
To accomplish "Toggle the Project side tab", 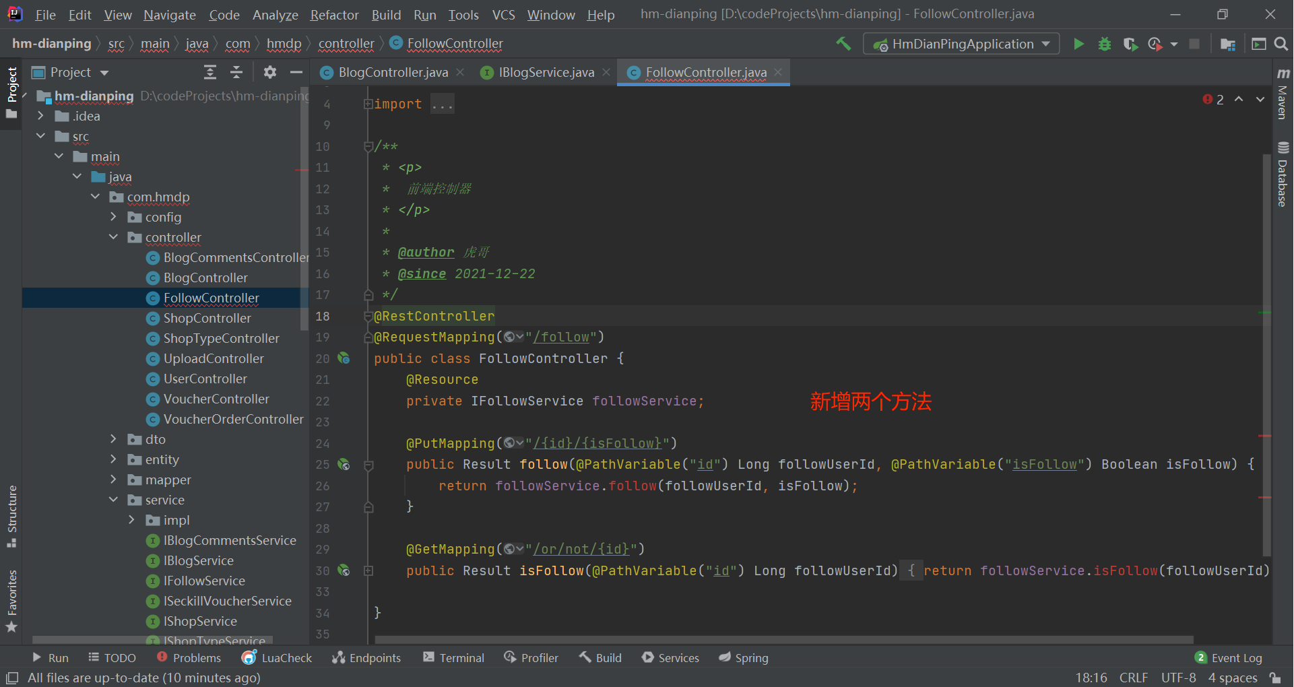I will 11,93.
